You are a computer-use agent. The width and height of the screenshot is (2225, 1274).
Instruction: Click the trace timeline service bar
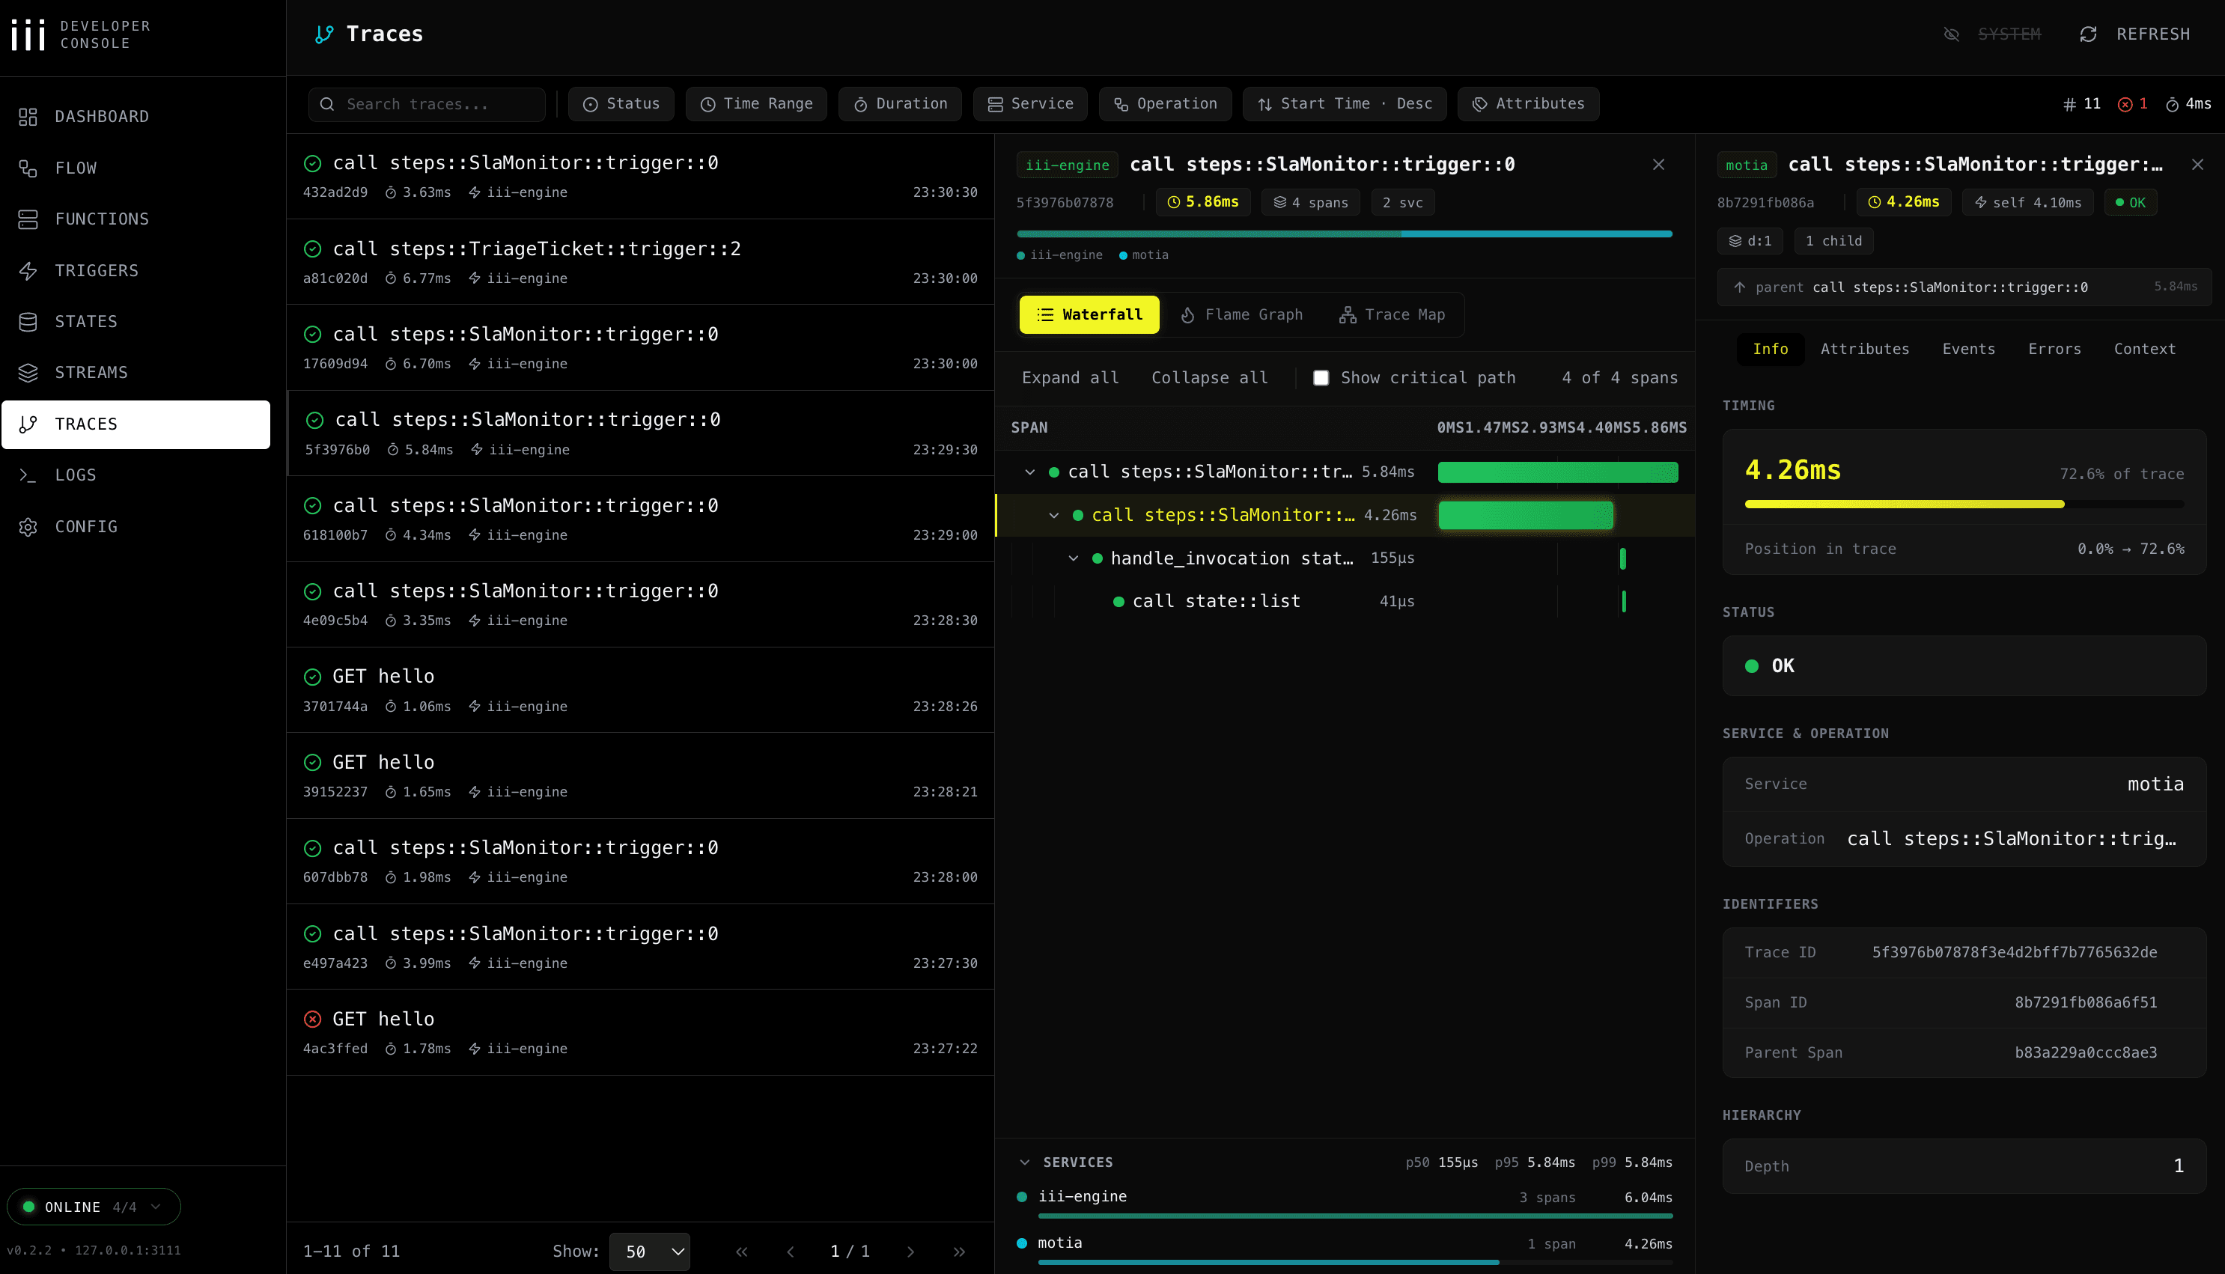tap(1344, 234)
